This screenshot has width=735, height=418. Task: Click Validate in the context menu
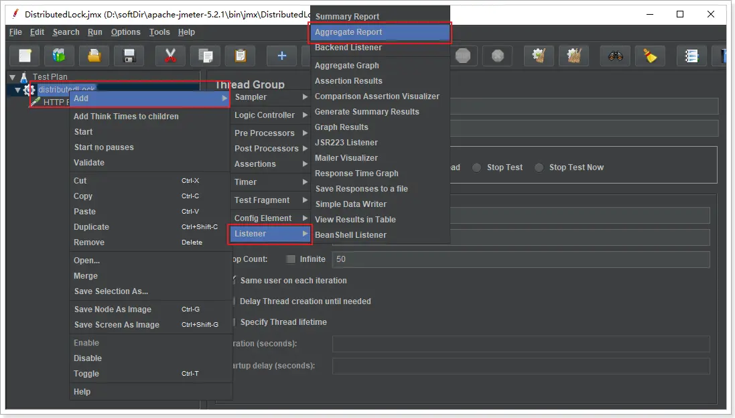point(149,163)
